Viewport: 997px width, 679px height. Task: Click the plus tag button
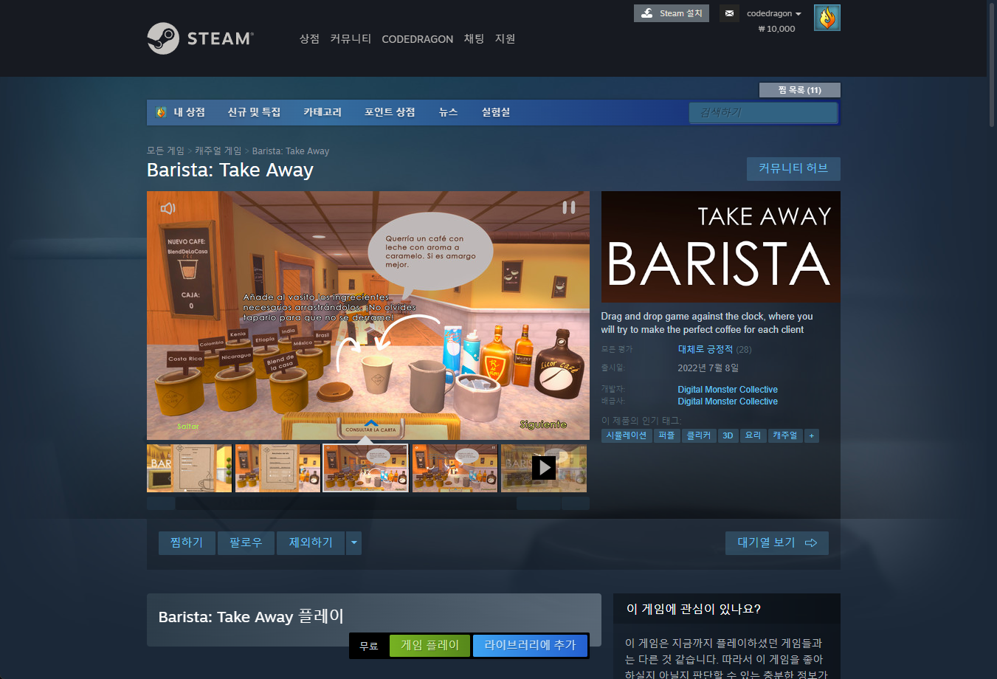(811, 435)
